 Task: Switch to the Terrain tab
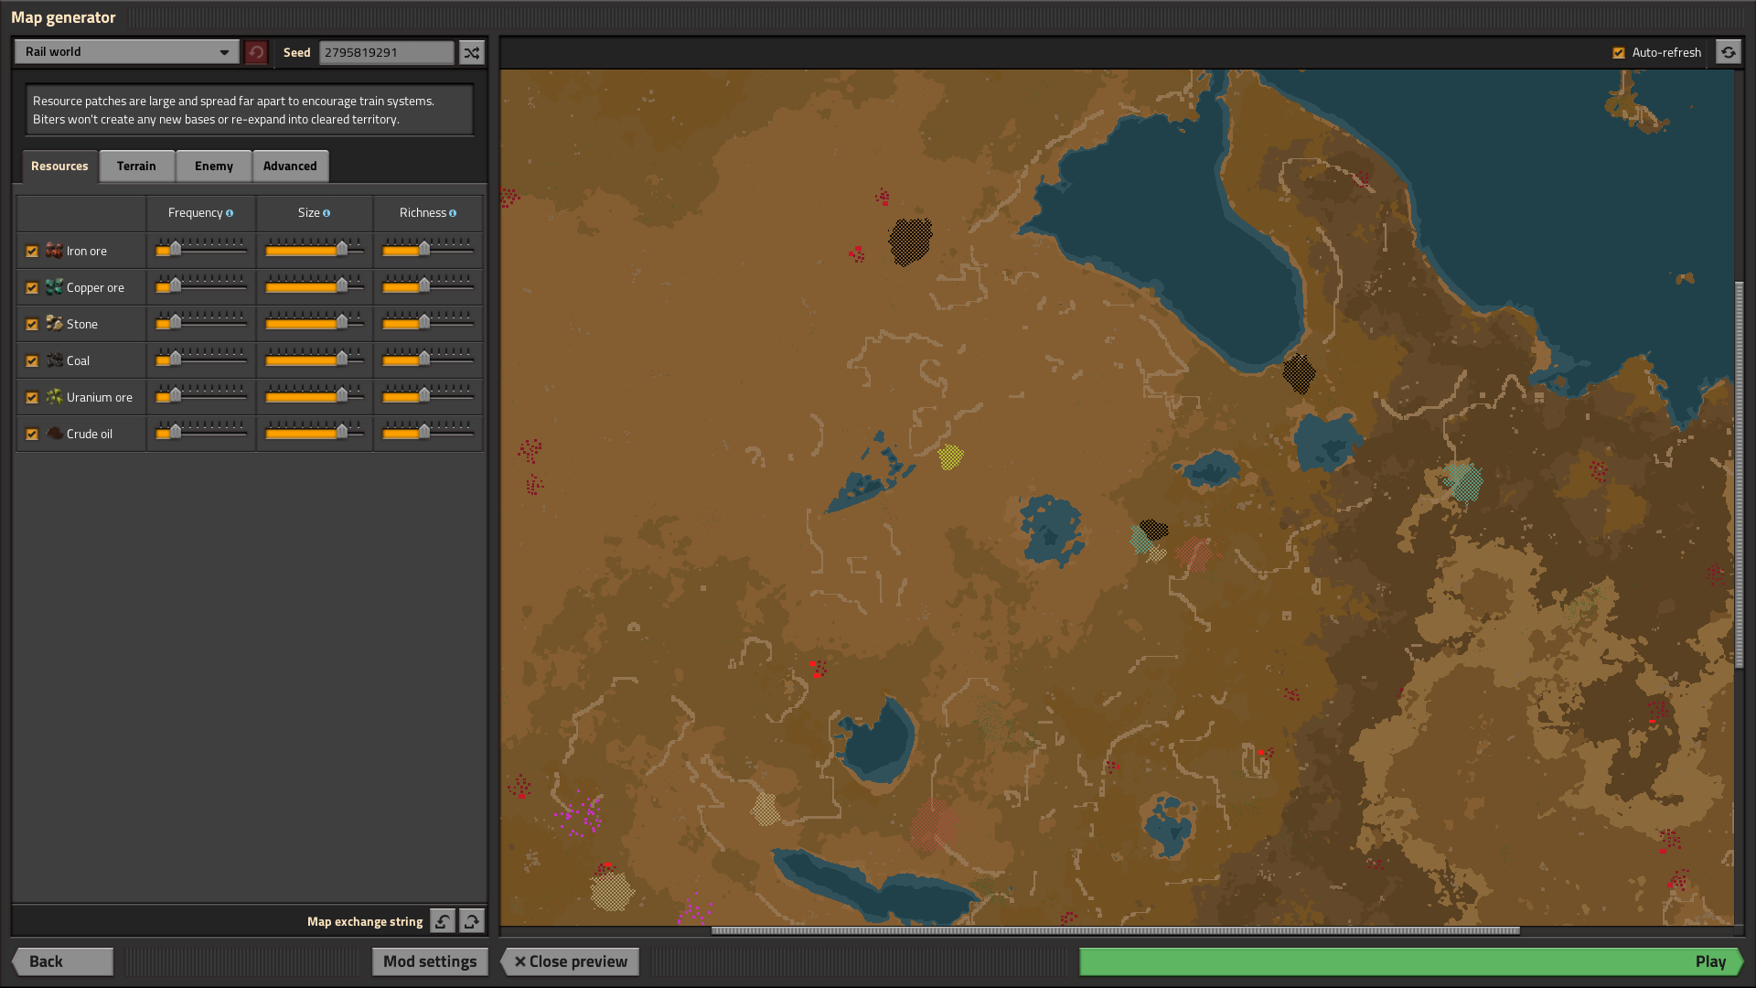tap(136, 166)
